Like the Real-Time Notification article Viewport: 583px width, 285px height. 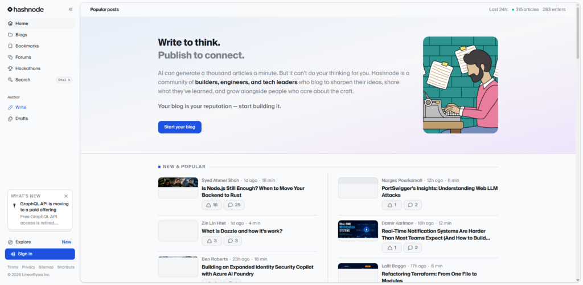point(392,248)
